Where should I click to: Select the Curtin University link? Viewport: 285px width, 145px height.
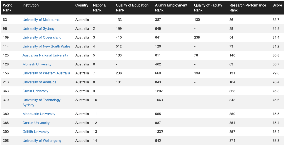coord(35,91)
